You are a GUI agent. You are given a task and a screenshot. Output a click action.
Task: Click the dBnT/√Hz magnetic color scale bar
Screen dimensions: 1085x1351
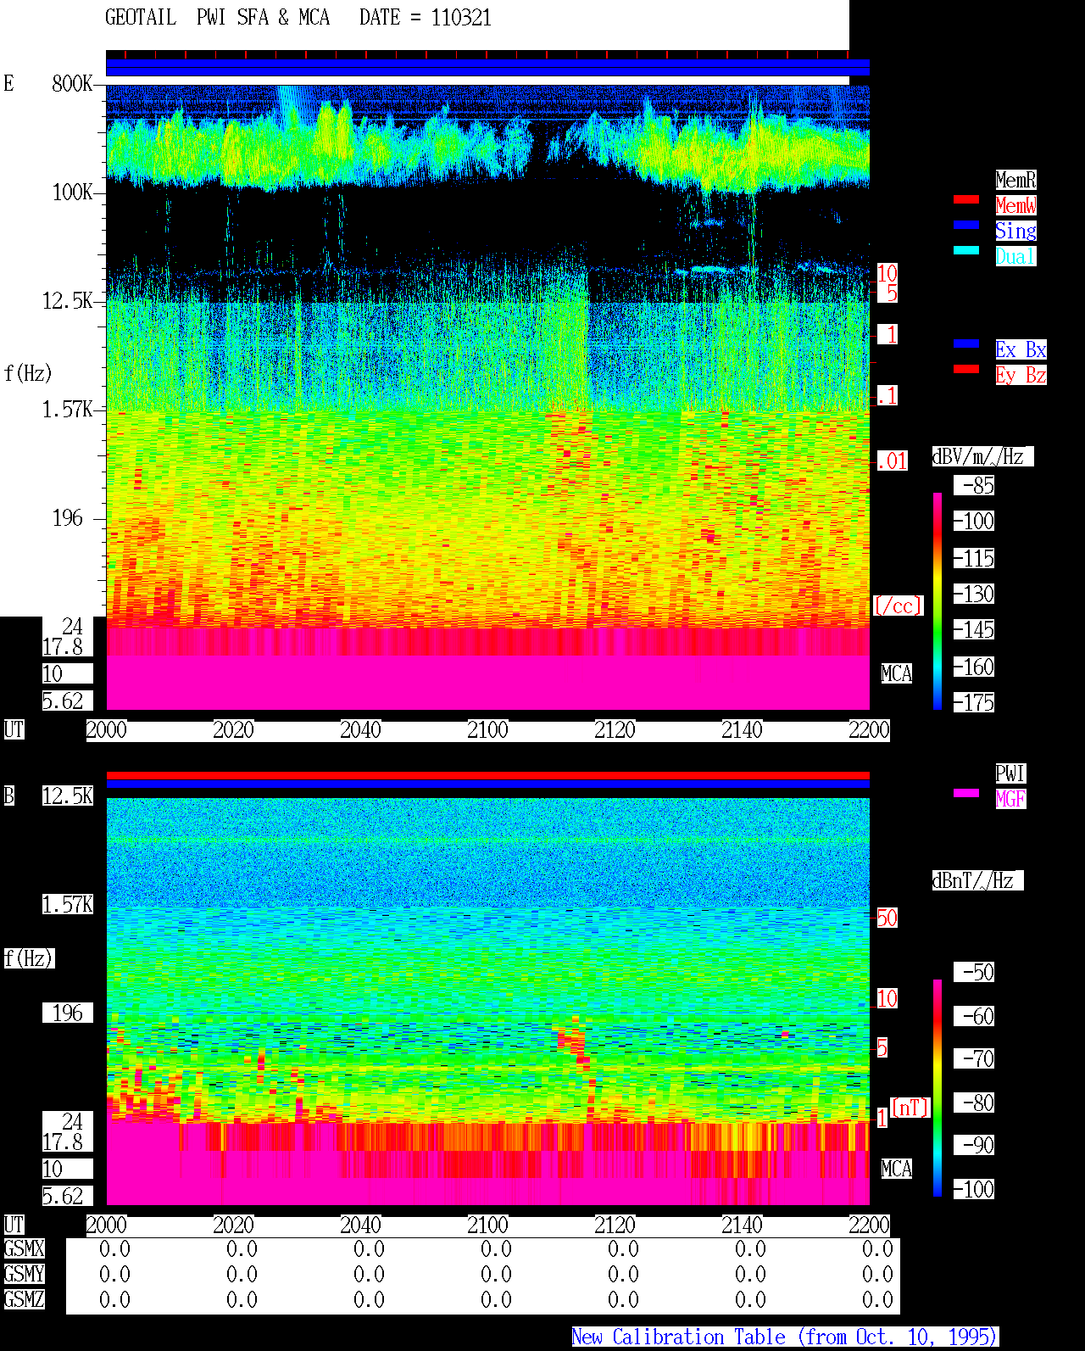pos(938,1088)
